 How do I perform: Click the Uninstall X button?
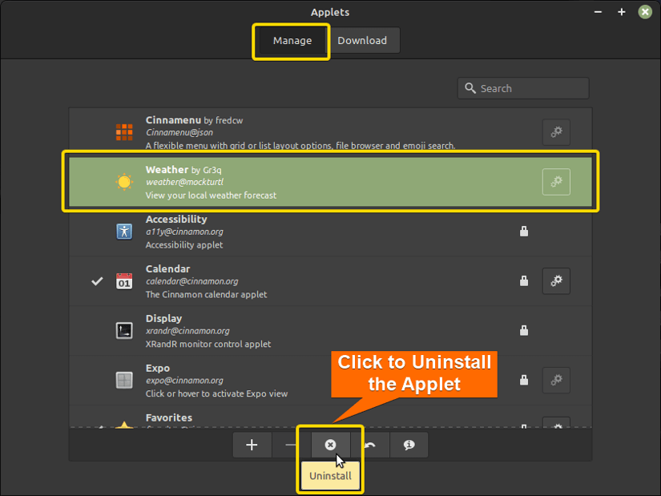[330, 445]
